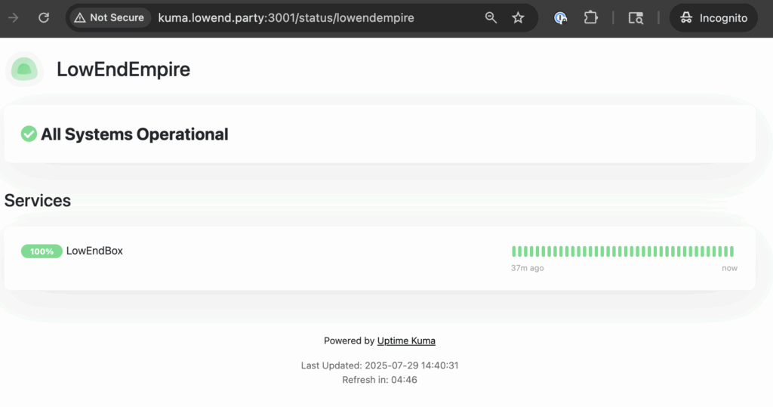Click the blue extension icon in toolbar
Screen dimensions: 773x407
(560, 17)
